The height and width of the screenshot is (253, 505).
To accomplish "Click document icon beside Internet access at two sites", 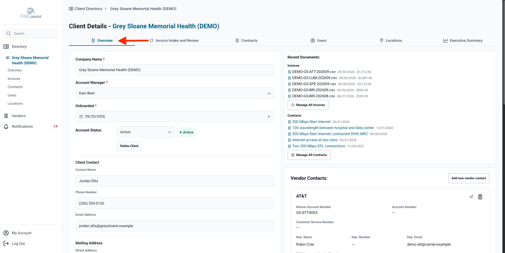I will [x=289, y=140].
